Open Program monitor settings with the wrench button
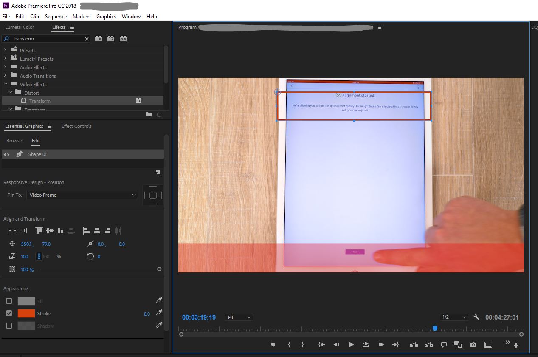The width and height of the screenshot is (538, 357). tap(476, 317)
